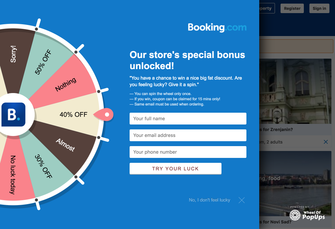Screen dimensions: 335x229
Task: Click the Your email address field
Action: point(188,135)
